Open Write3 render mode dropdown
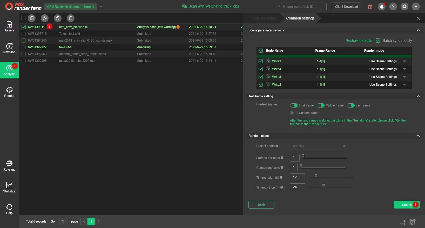 [x=404, y=61]
